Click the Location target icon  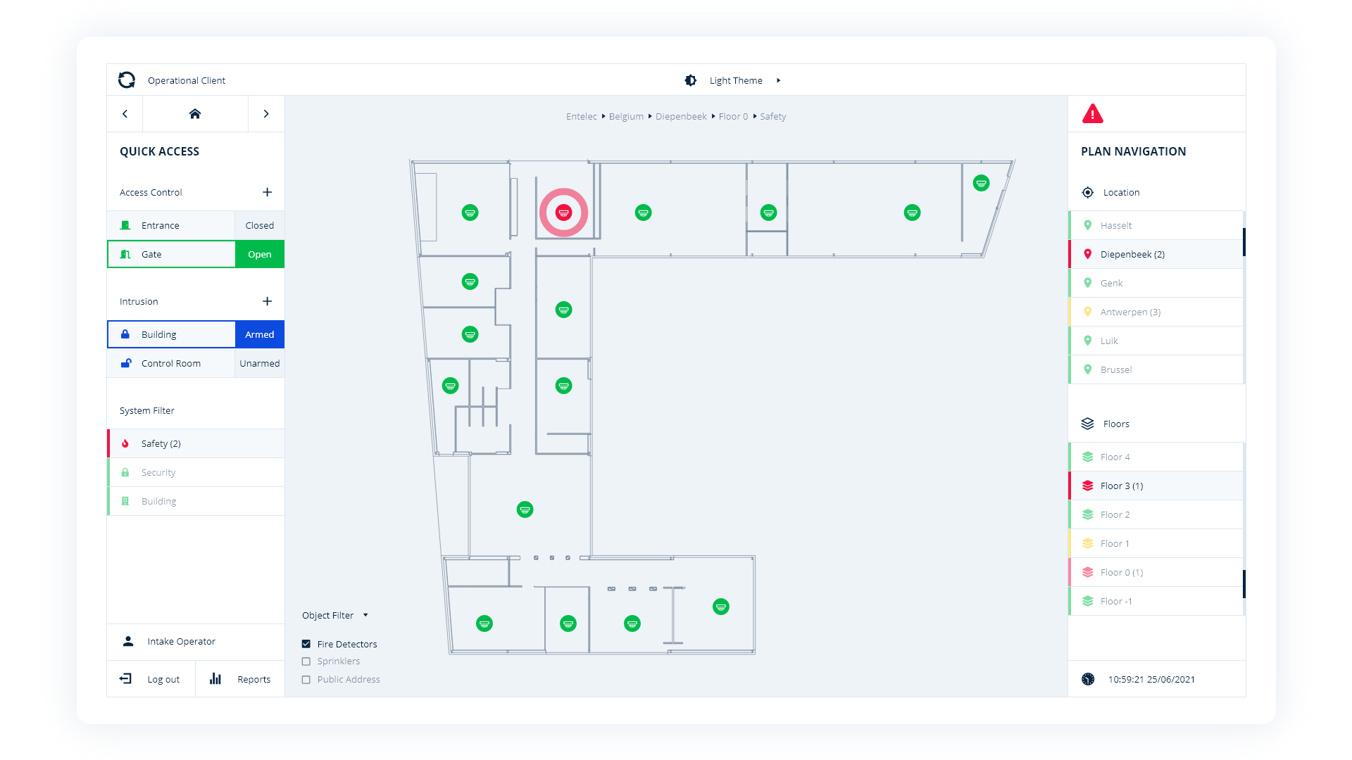click(x=1088, y=192)
